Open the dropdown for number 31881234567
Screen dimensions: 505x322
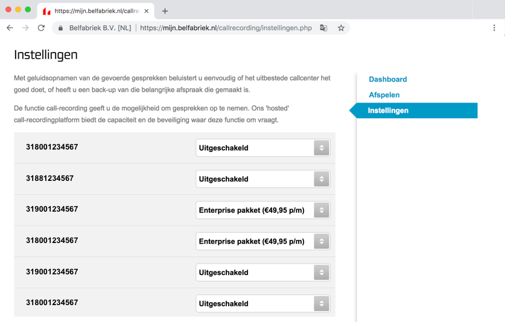(x=263, y=179)
